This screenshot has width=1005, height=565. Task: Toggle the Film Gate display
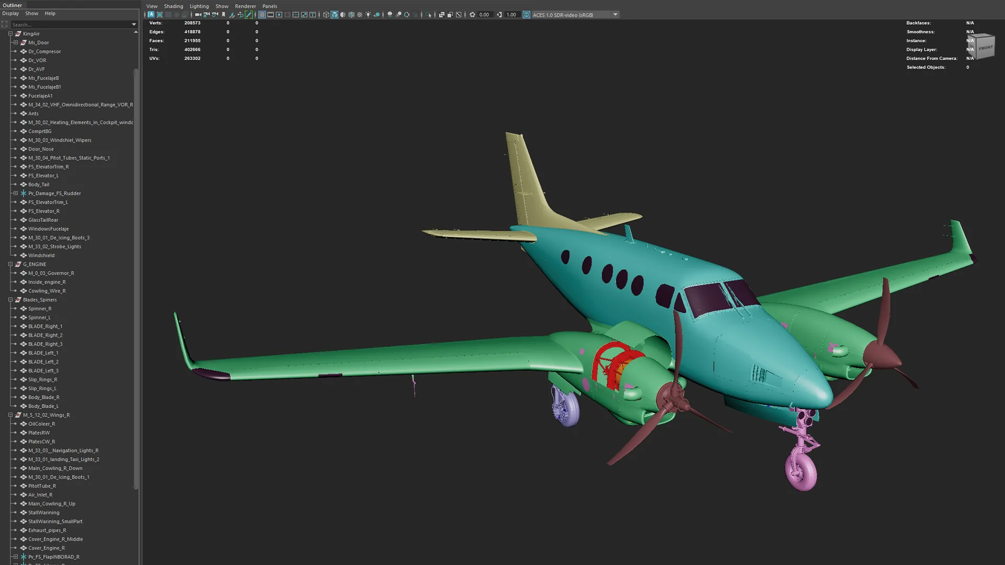[x=270, y=15]
